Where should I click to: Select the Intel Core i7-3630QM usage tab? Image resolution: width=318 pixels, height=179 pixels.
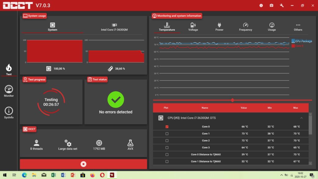(x=114, y=27)
